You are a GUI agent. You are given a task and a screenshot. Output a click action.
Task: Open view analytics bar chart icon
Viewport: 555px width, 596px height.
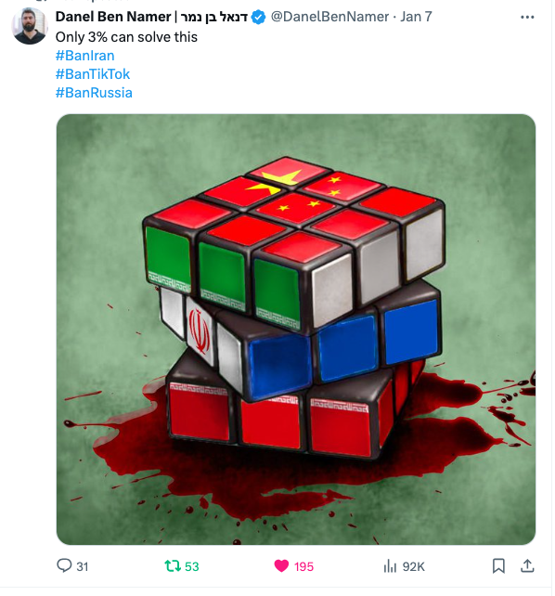390,566
